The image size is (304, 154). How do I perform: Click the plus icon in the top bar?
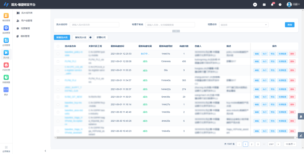[255, 5]
